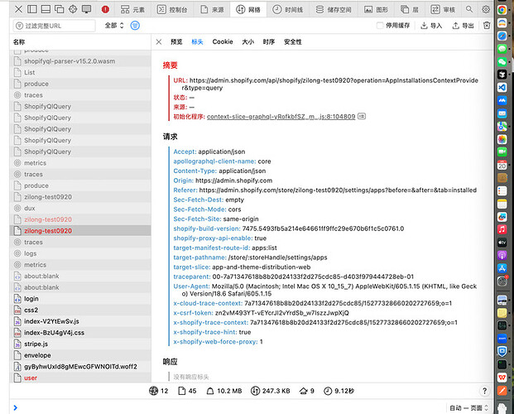Image resolution: width=514 pixels, height=414 pixels.
Task: Show the 时序 detail tab
Action: coord(269,41)
